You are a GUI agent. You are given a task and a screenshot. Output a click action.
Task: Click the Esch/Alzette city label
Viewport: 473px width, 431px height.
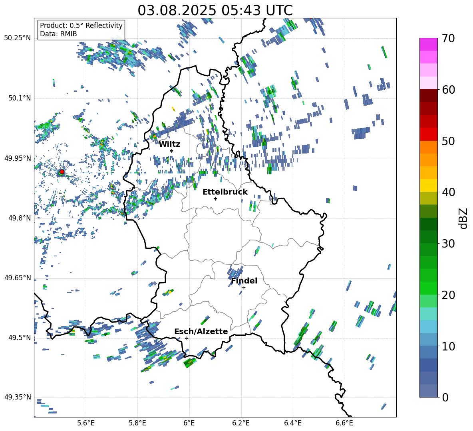point(201,331)
